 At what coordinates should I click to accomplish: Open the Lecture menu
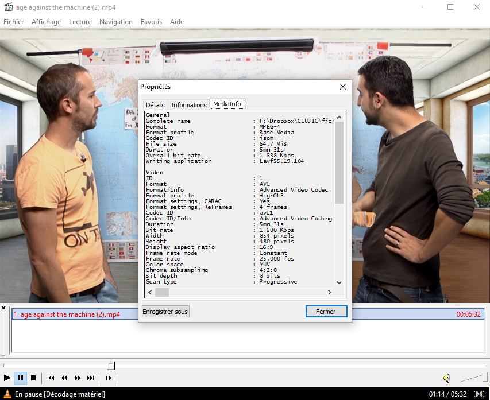tap(80, 22)
